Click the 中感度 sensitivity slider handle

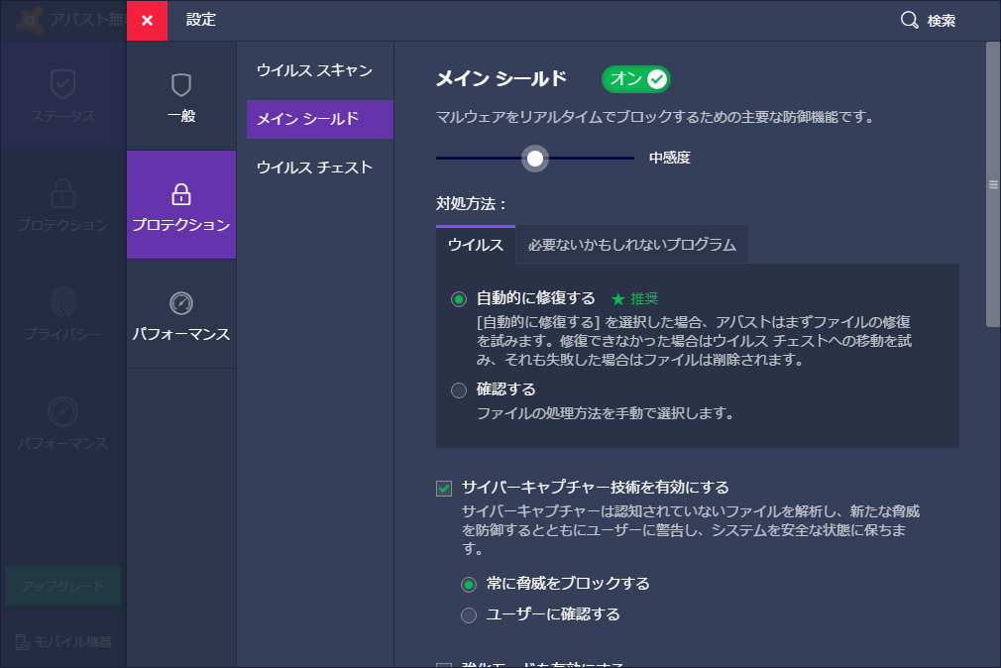(x=536, y=159)
